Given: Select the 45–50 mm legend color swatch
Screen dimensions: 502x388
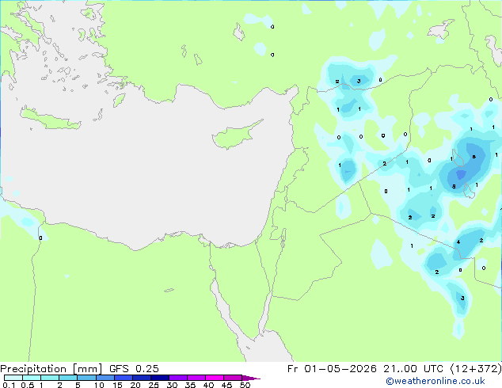Looking at the screenshot, I should 233,378.
